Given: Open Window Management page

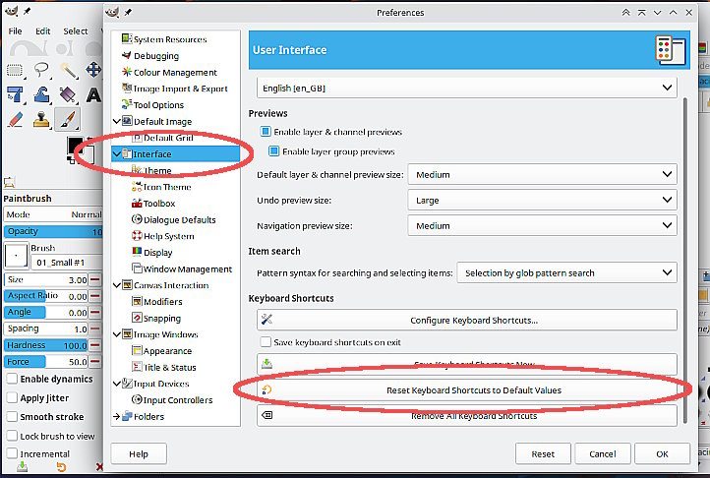Looking at the screenshot, I should tap(188, 269).
